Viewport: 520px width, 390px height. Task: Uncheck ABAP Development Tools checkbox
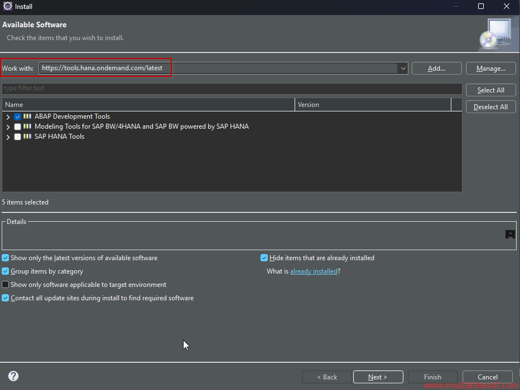pos(18,116)
